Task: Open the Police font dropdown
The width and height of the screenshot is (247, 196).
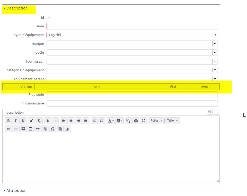Action: 156,121
